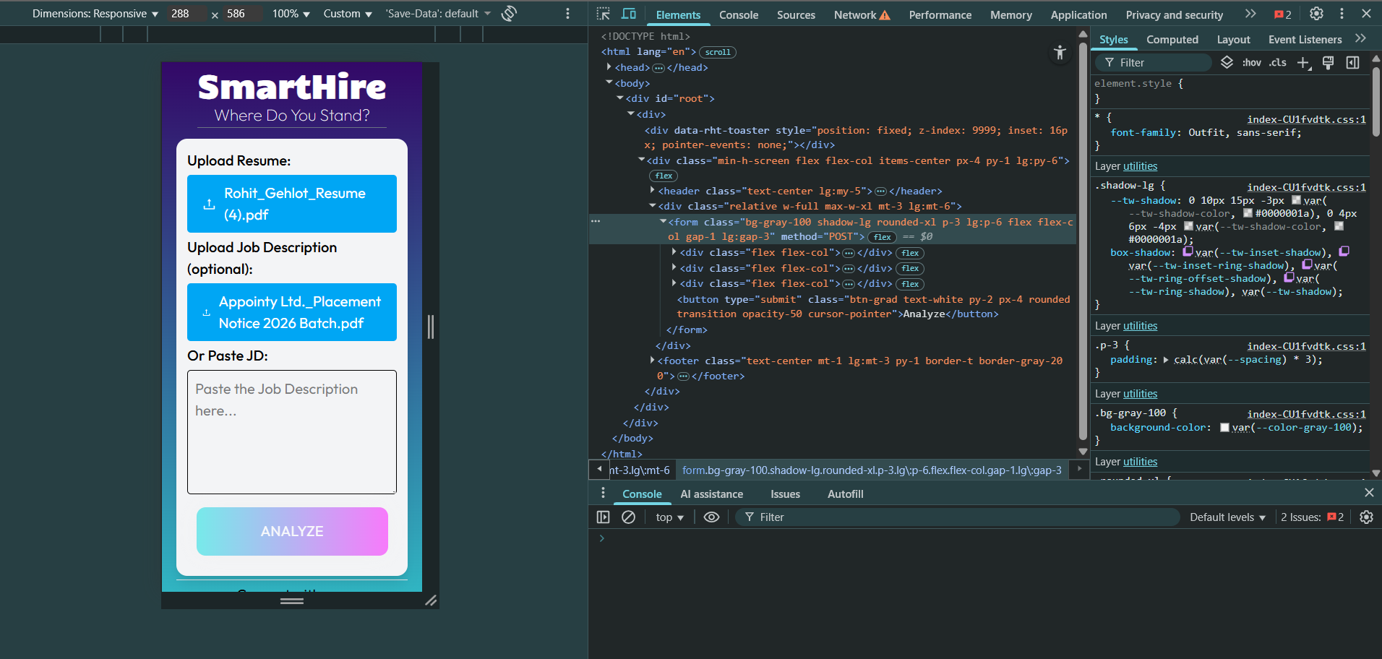Open index-CU1fvdtk.css link for .shadow-lg rule
The height and width of the screenshot is (659, 1382).
tap(1306, 187)
